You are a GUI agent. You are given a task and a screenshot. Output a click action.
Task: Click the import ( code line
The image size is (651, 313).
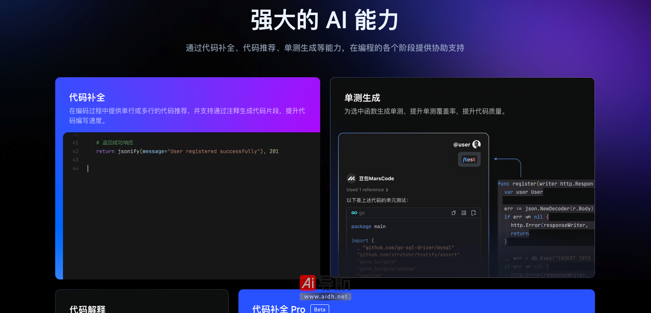(x=363, y=241)
